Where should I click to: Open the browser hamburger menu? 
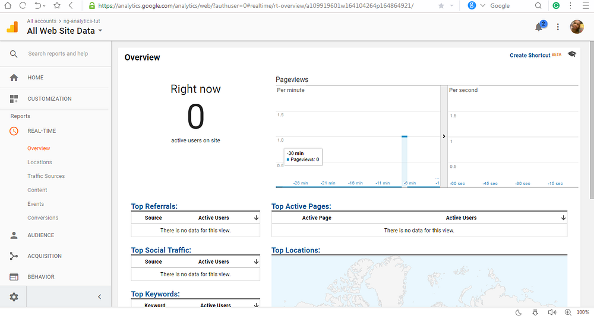(x=586, y=6)
